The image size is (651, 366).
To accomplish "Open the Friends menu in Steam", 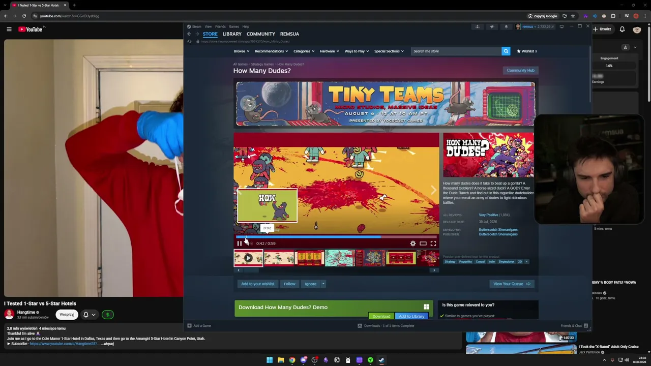I will [x=220, y=26].
